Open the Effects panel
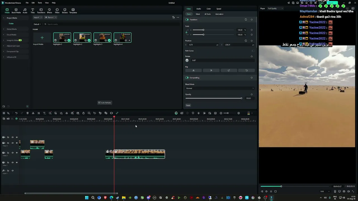This screenshot has width=358, height=201. [x=50, y=11]
